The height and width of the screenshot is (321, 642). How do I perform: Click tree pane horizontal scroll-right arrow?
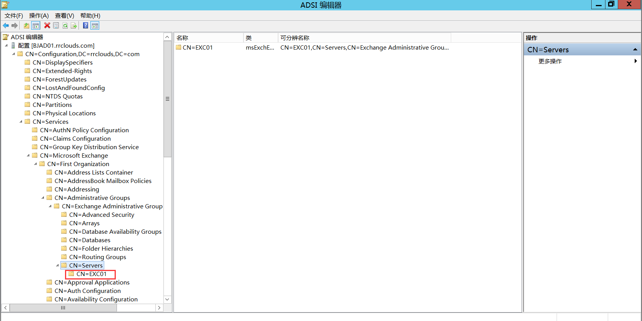[x=159, y=308]
